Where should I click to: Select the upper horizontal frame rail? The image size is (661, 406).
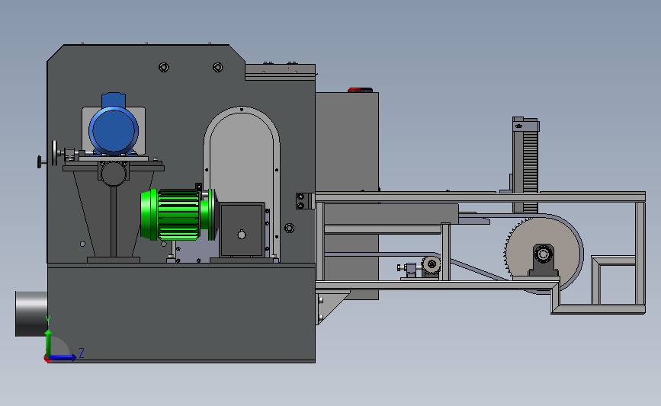coord(480,197)
